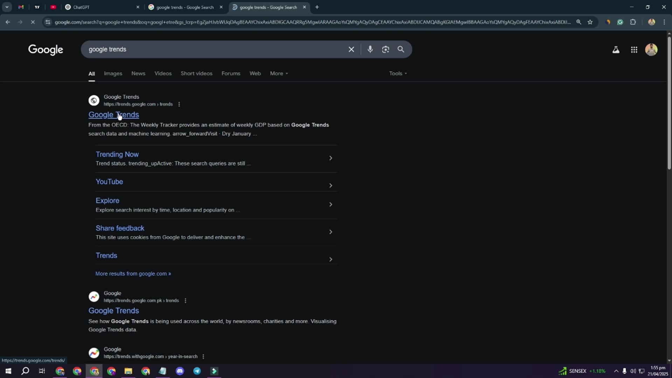Open the Tools dropdown

pyautogui.click(x=398, y=73)
